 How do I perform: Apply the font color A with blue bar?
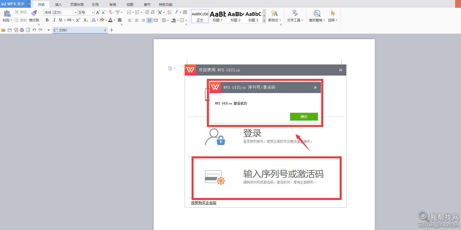coord(110,20)
